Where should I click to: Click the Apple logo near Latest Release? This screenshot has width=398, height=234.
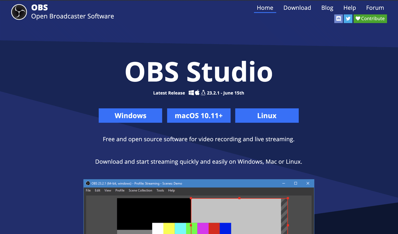pyautogui.click(x=197, y=93)
